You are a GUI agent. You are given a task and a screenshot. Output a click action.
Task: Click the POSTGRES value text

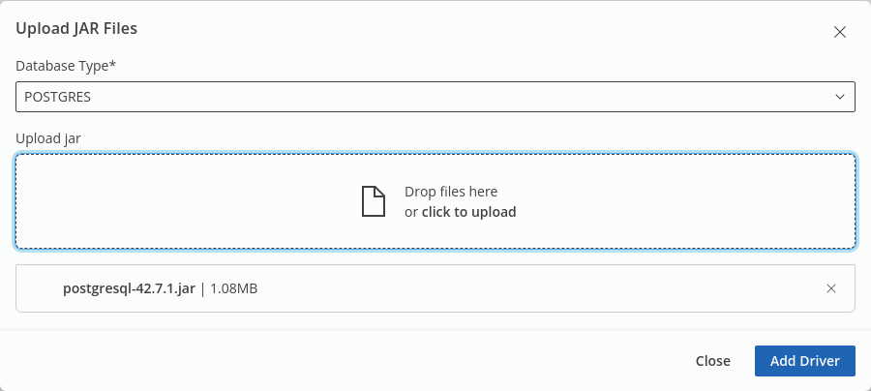point(58,97)
